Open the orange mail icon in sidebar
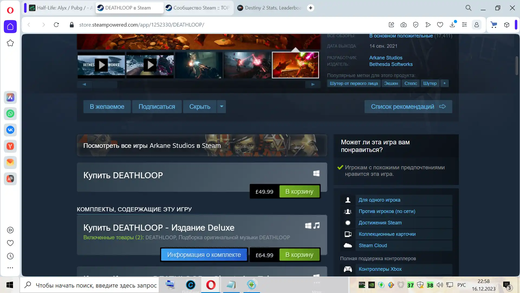Screen dimensions: 520x293 click(10, 163)
